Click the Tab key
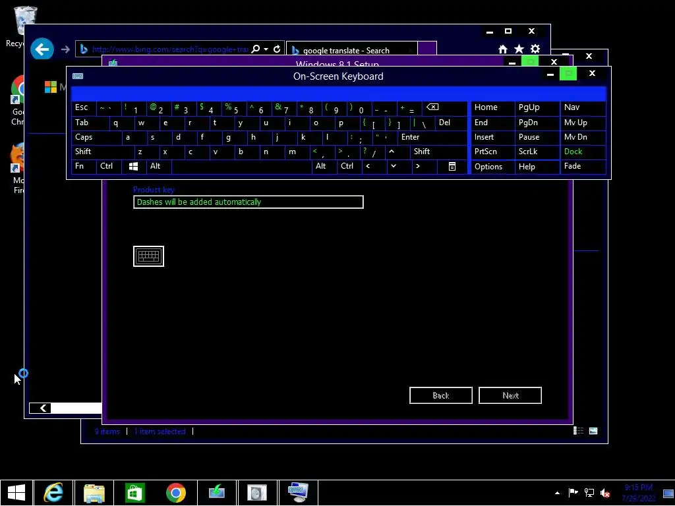Image resolution: width=675 pixels, height=506 pixels. [x=90, y=123]
